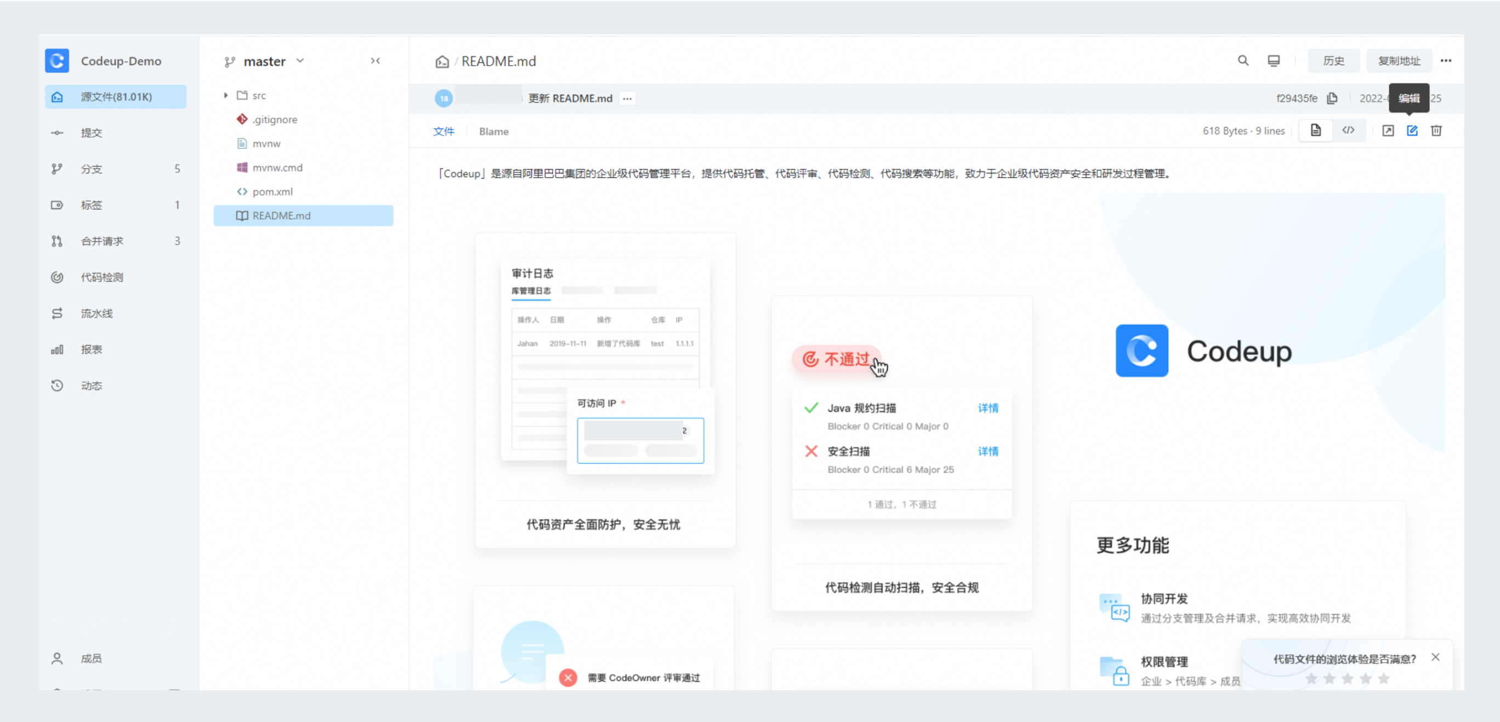Click the Codeup-Demo logo icon
Image resolution: width=1500 pixels, height=722 pixels.
coord(57,60)
